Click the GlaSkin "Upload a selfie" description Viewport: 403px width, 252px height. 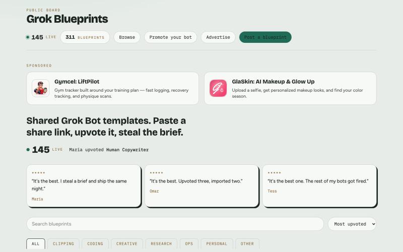tap(297, 93)
